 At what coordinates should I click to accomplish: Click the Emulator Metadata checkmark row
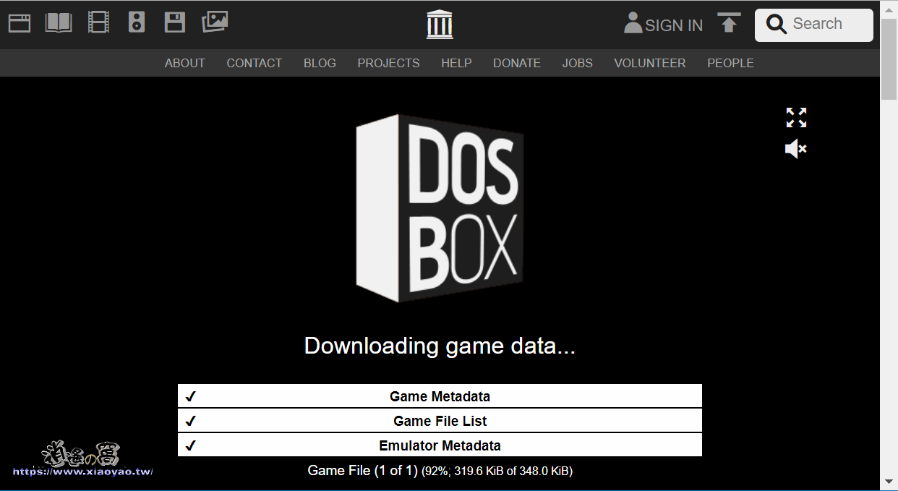click(440, 445)
